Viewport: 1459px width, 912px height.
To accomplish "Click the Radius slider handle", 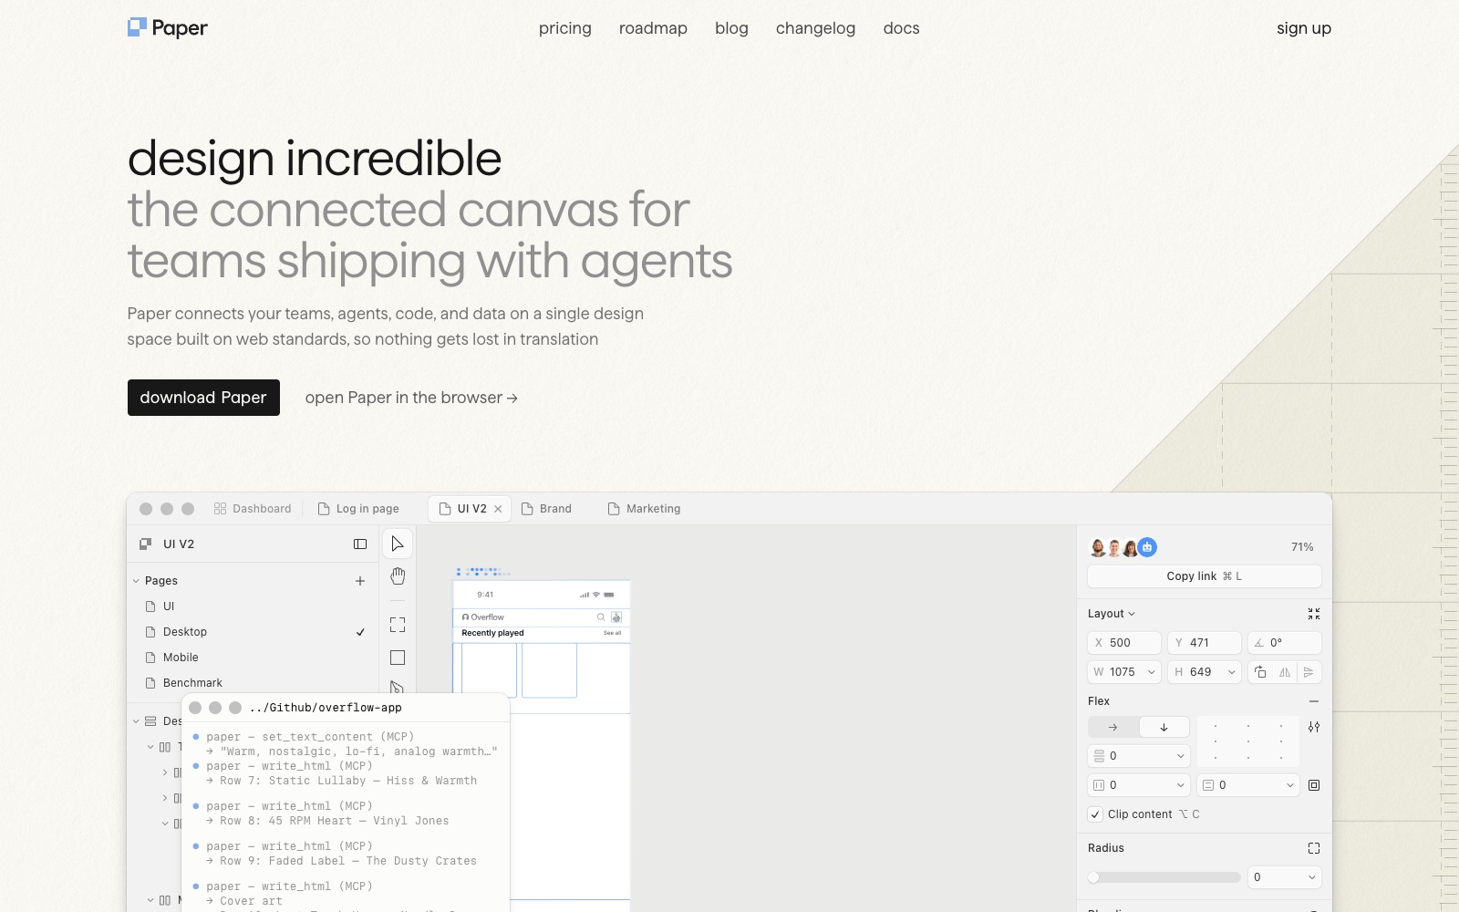I will tap(1093, 877).
